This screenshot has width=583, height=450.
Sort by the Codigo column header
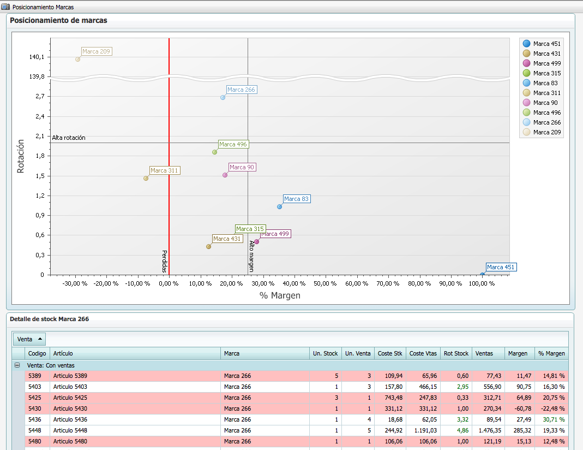pyautogui.click(x=37, y=353)
